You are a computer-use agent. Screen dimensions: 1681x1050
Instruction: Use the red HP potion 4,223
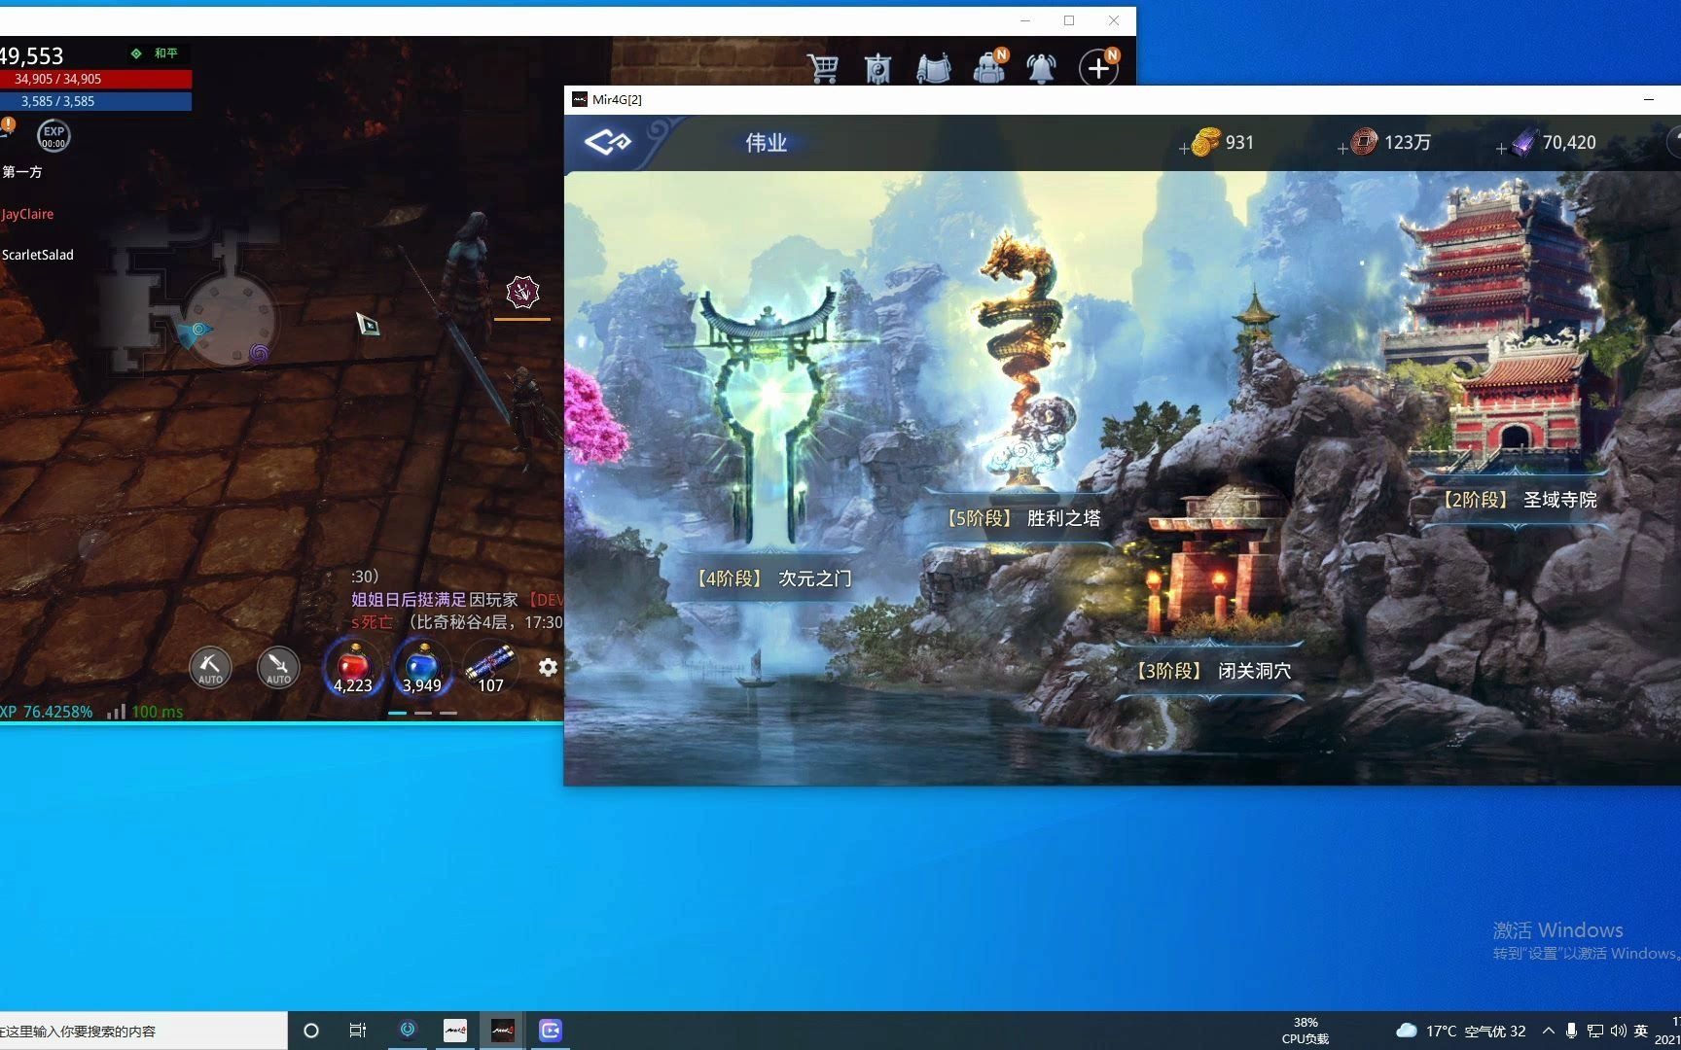[353, 668]
